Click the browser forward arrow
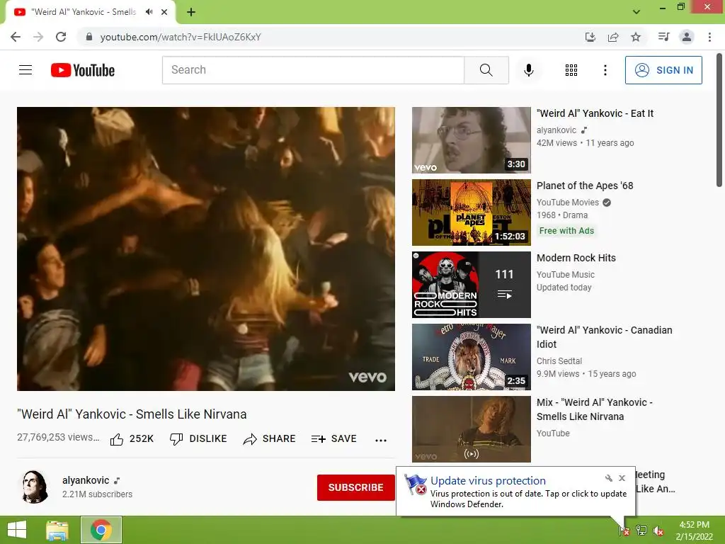 [x=38, y=37]
